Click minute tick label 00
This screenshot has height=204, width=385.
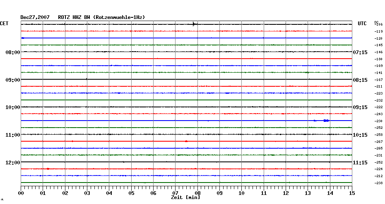coord(21,193)
